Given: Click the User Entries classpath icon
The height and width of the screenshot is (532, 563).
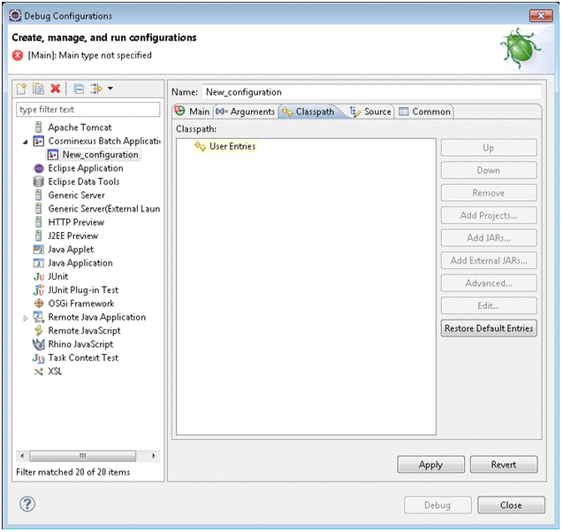Looking at the screenshot, I should click(200, 146).
